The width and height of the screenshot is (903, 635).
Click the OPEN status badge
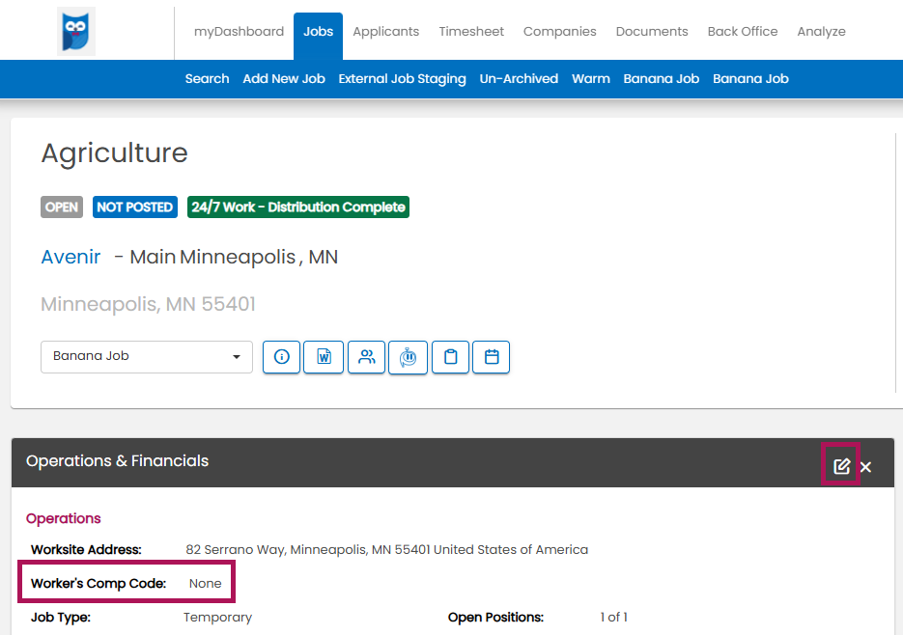click(x=62, y=207)
